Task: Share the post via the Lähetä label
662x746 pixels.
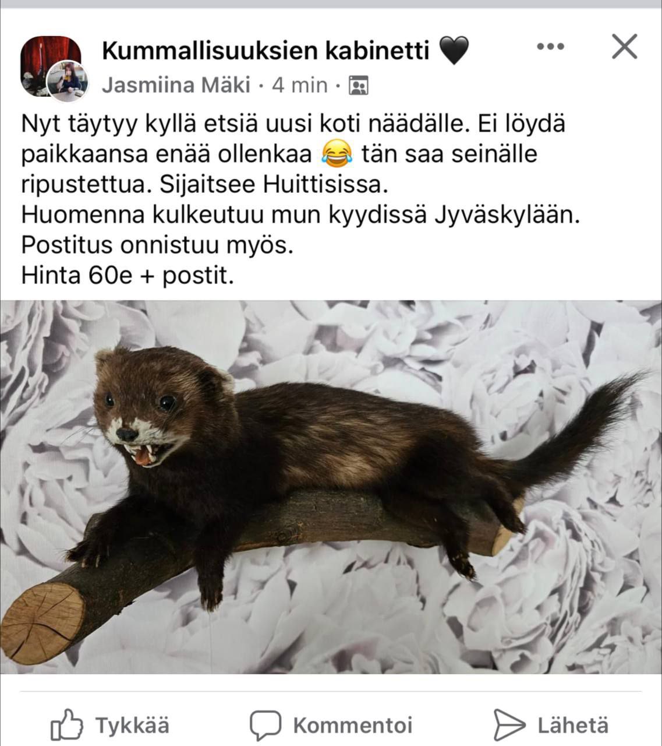Action: coord(572,726)
